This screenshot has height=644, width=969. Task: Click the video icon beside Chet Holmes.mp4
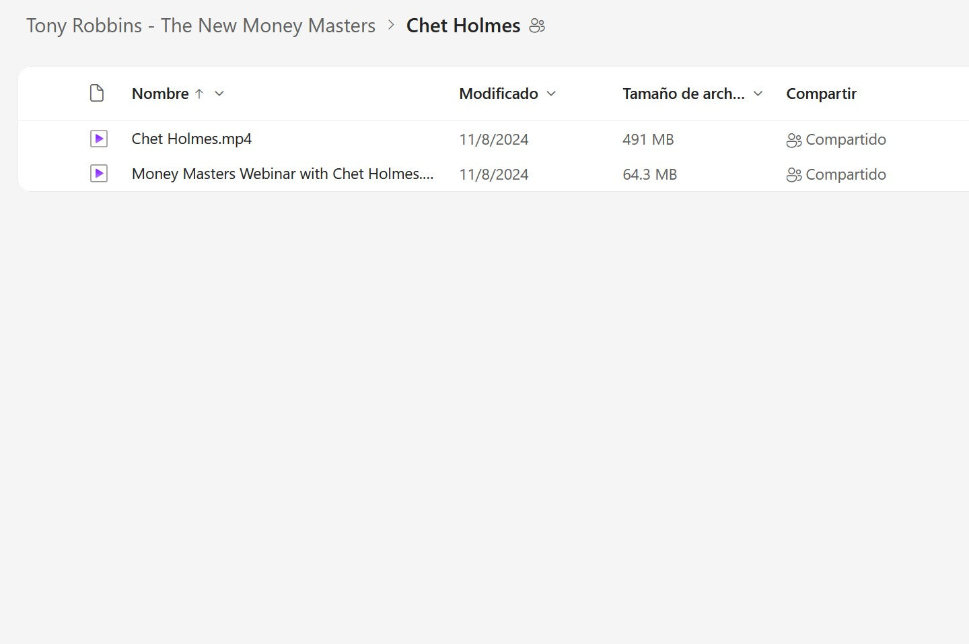pyautogui.click(x=99, y=139)
